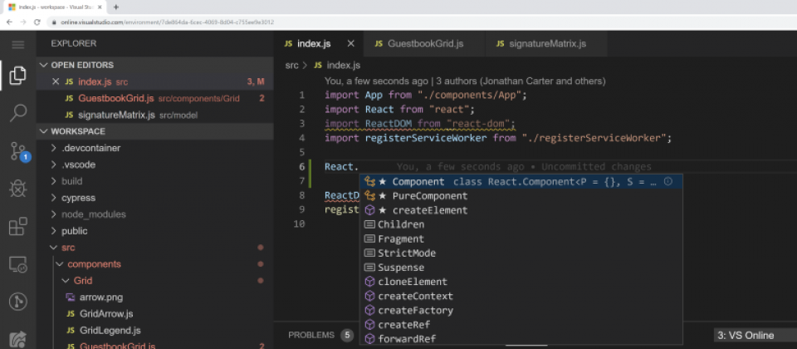Open GuestbookGrid.js from Open Editors list
This screenshot has height=349, width=797.
(x=155, y=98)
